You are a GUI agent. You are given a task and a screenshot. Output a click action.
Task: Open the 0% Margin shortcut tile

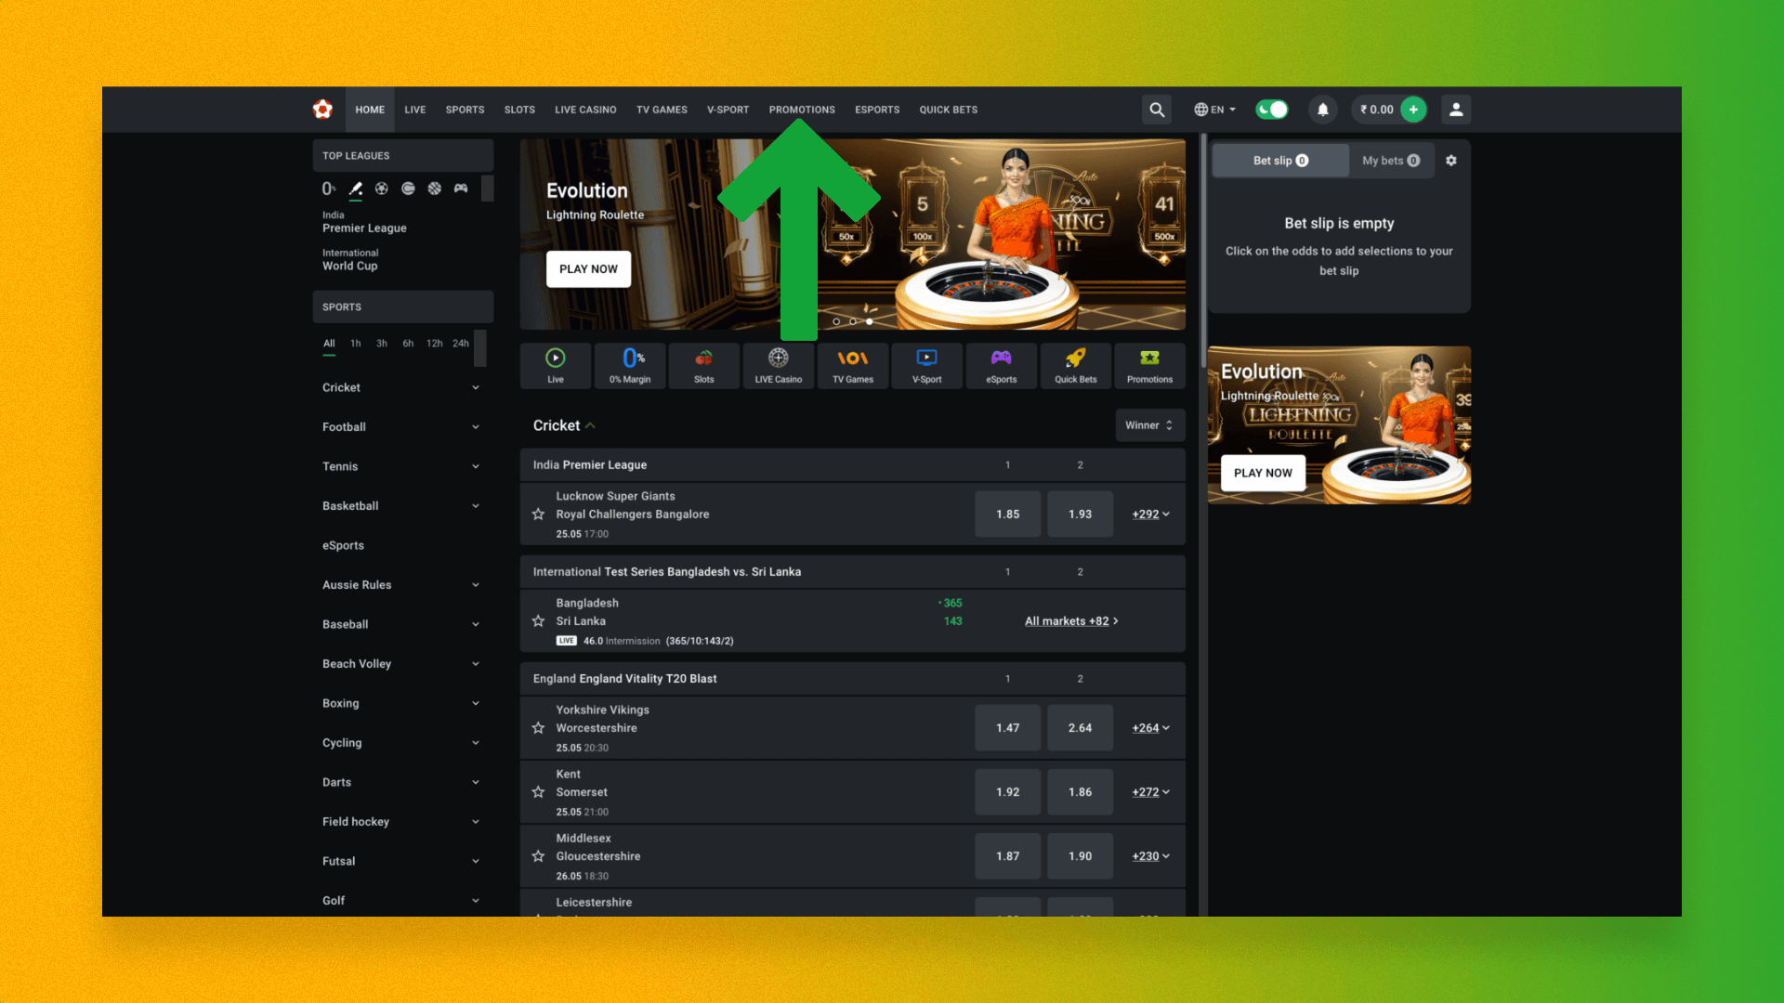pos(630,366)
